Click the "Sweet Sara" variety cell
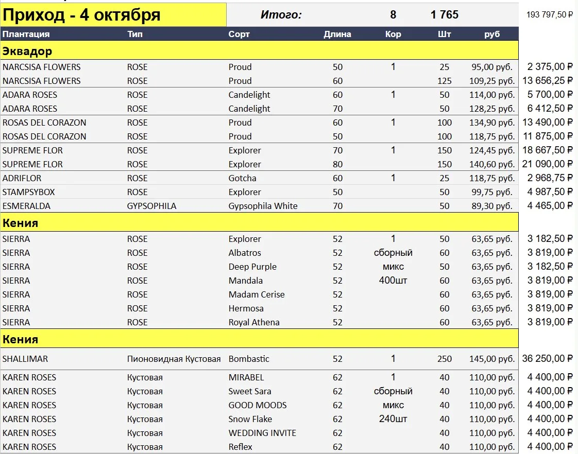The image size is (578, 454). (x=249, y=391)
